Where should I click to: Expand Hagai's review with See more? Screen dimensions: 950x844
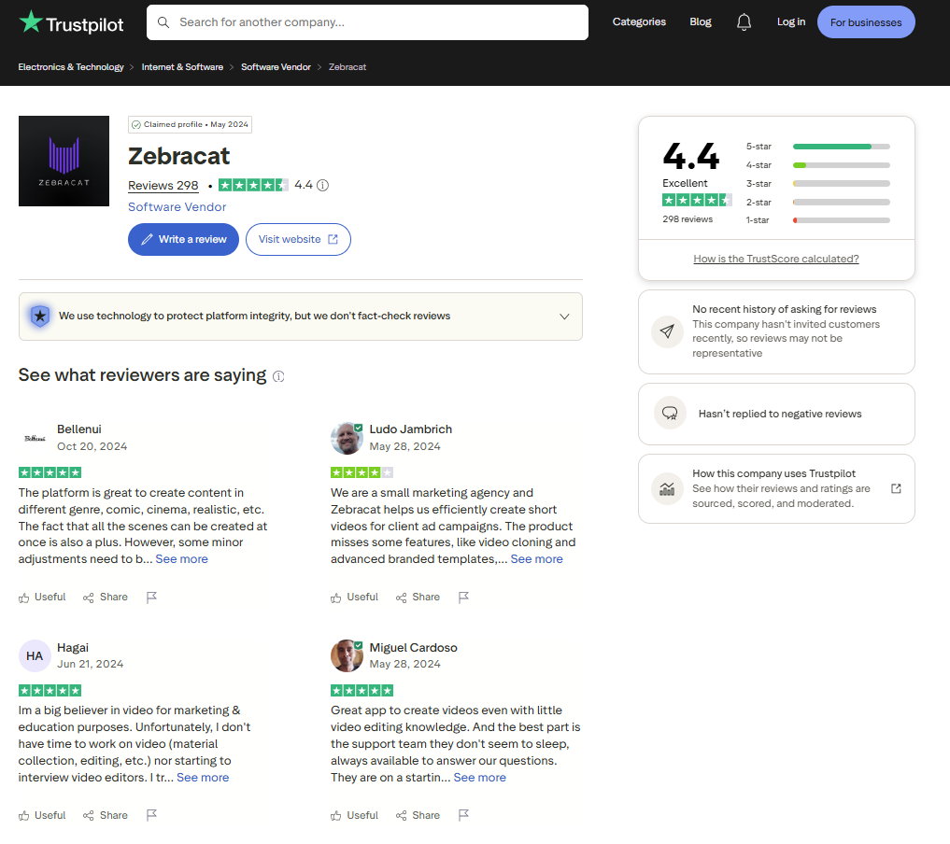[203, 778]
